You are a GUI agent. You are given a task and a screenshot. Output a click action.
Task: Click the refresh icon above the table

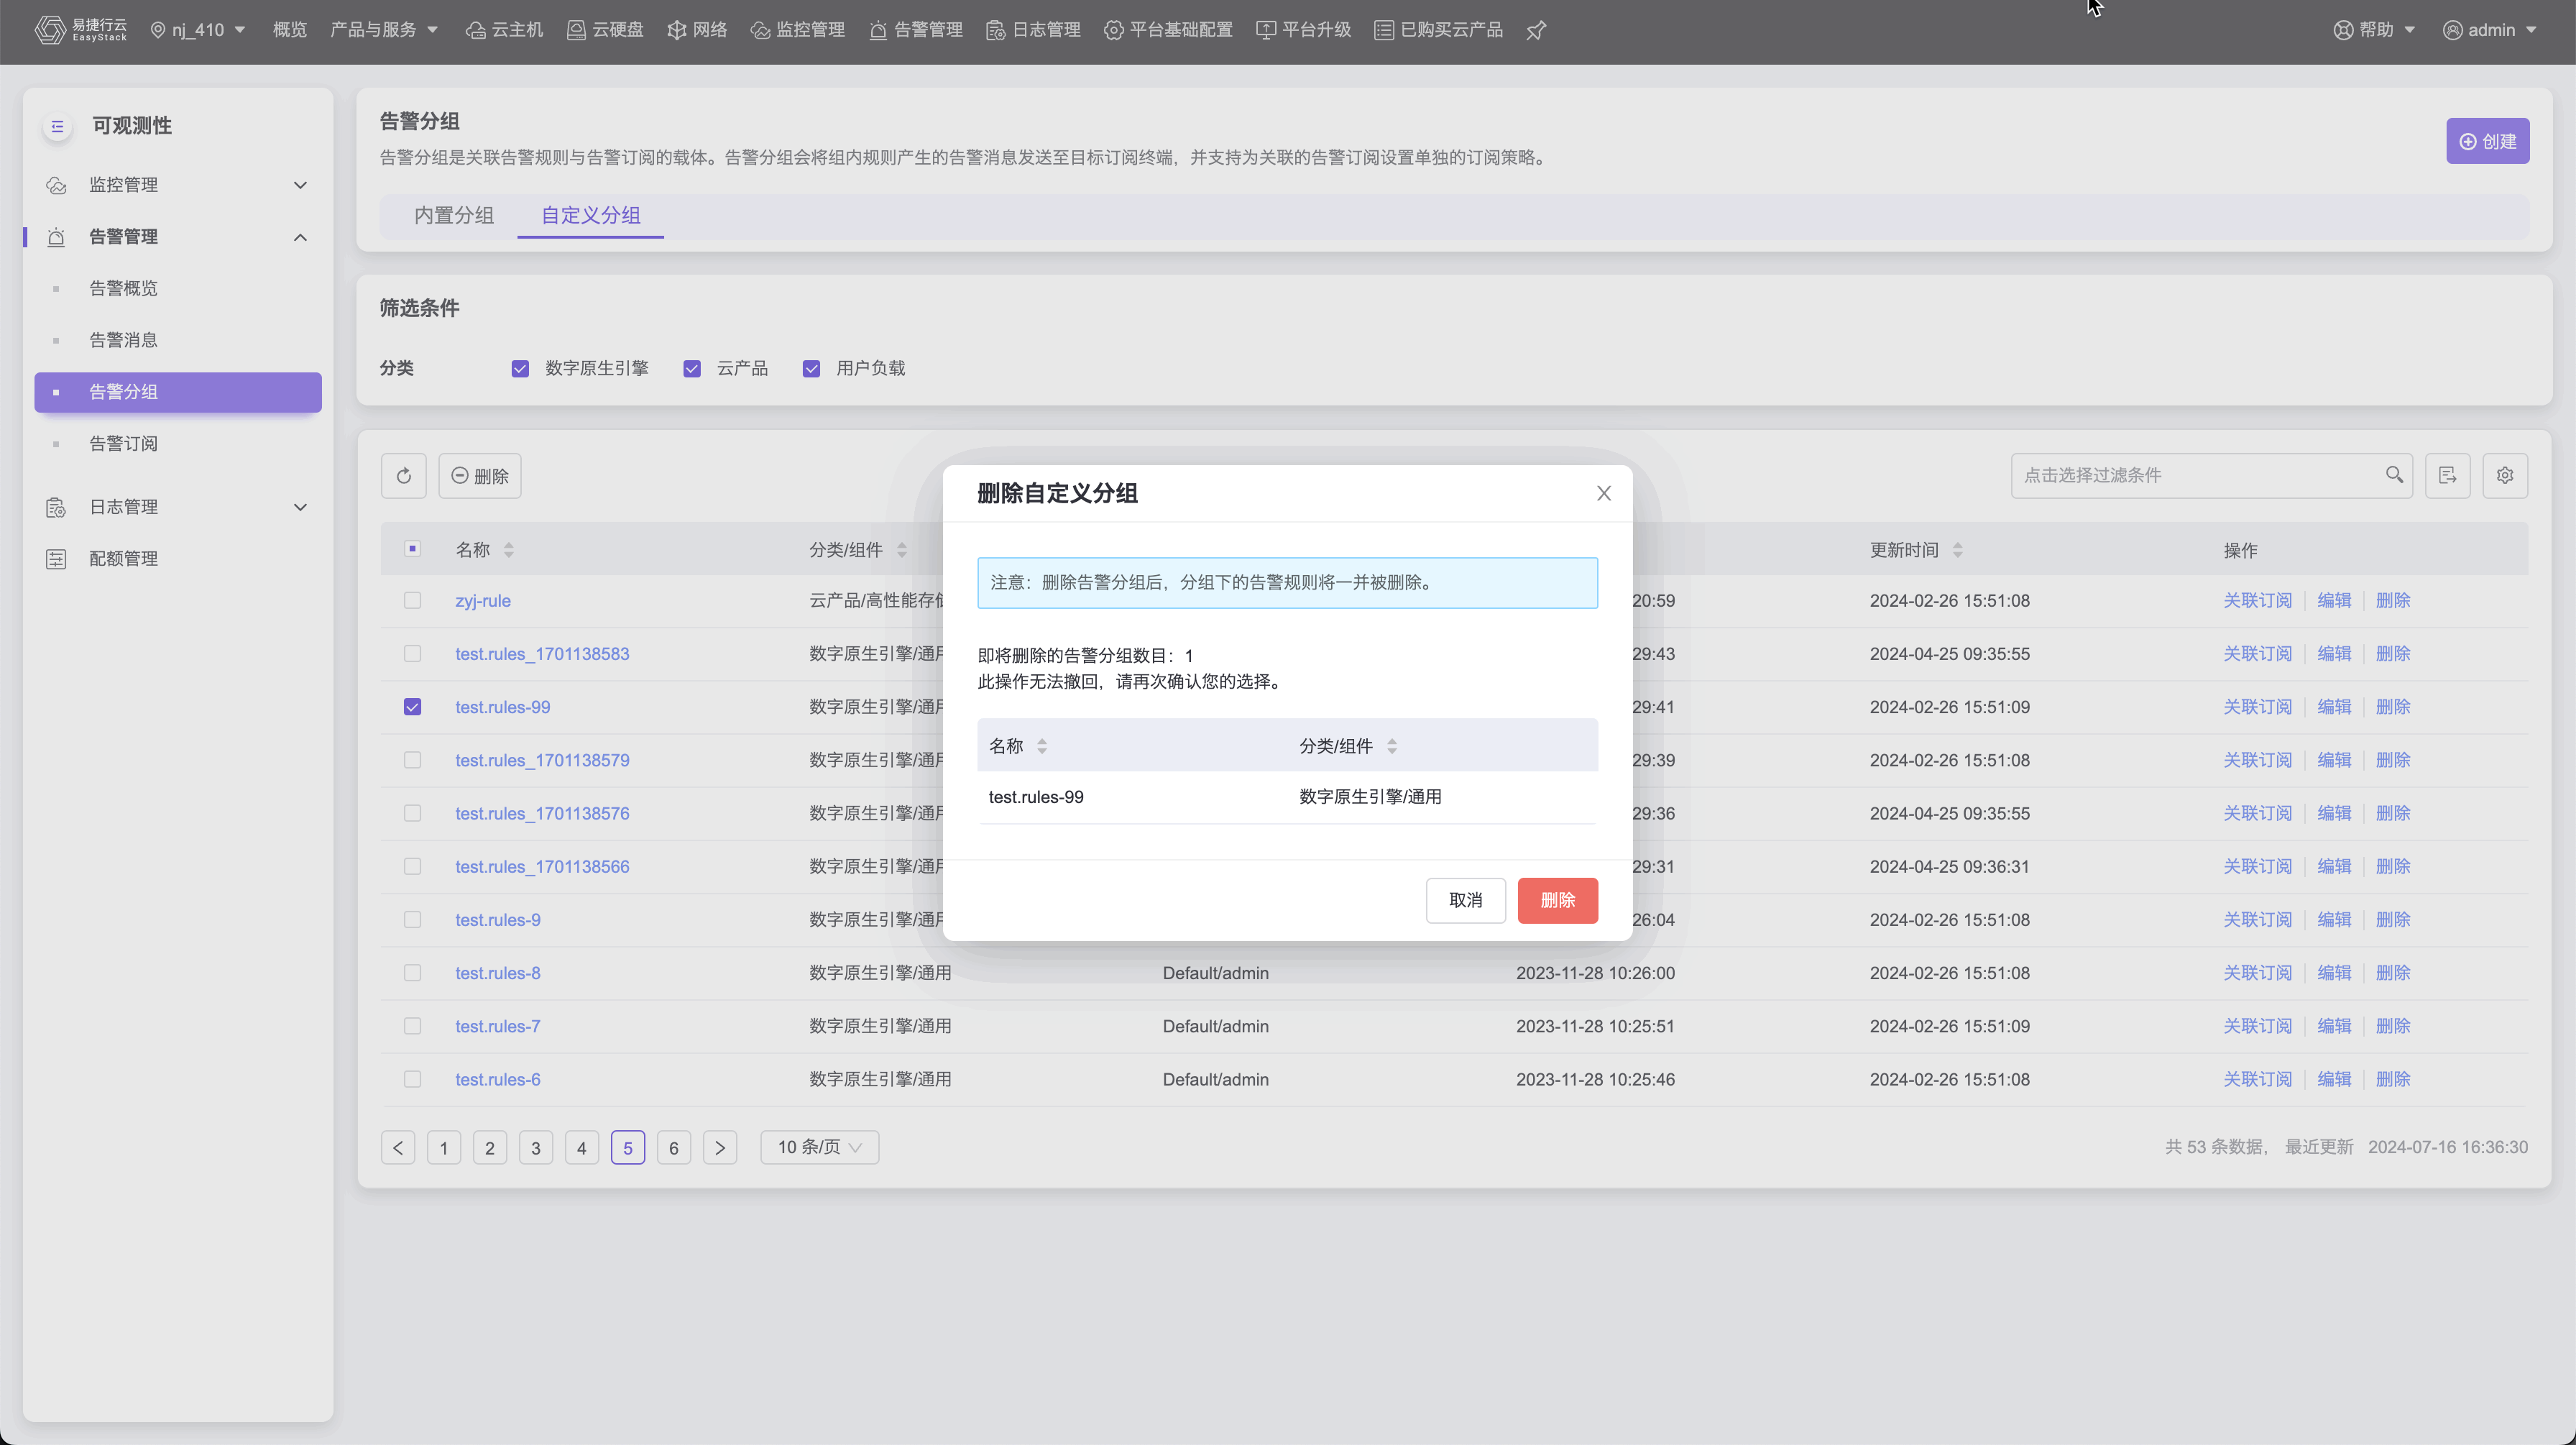(x=403, y=476)
